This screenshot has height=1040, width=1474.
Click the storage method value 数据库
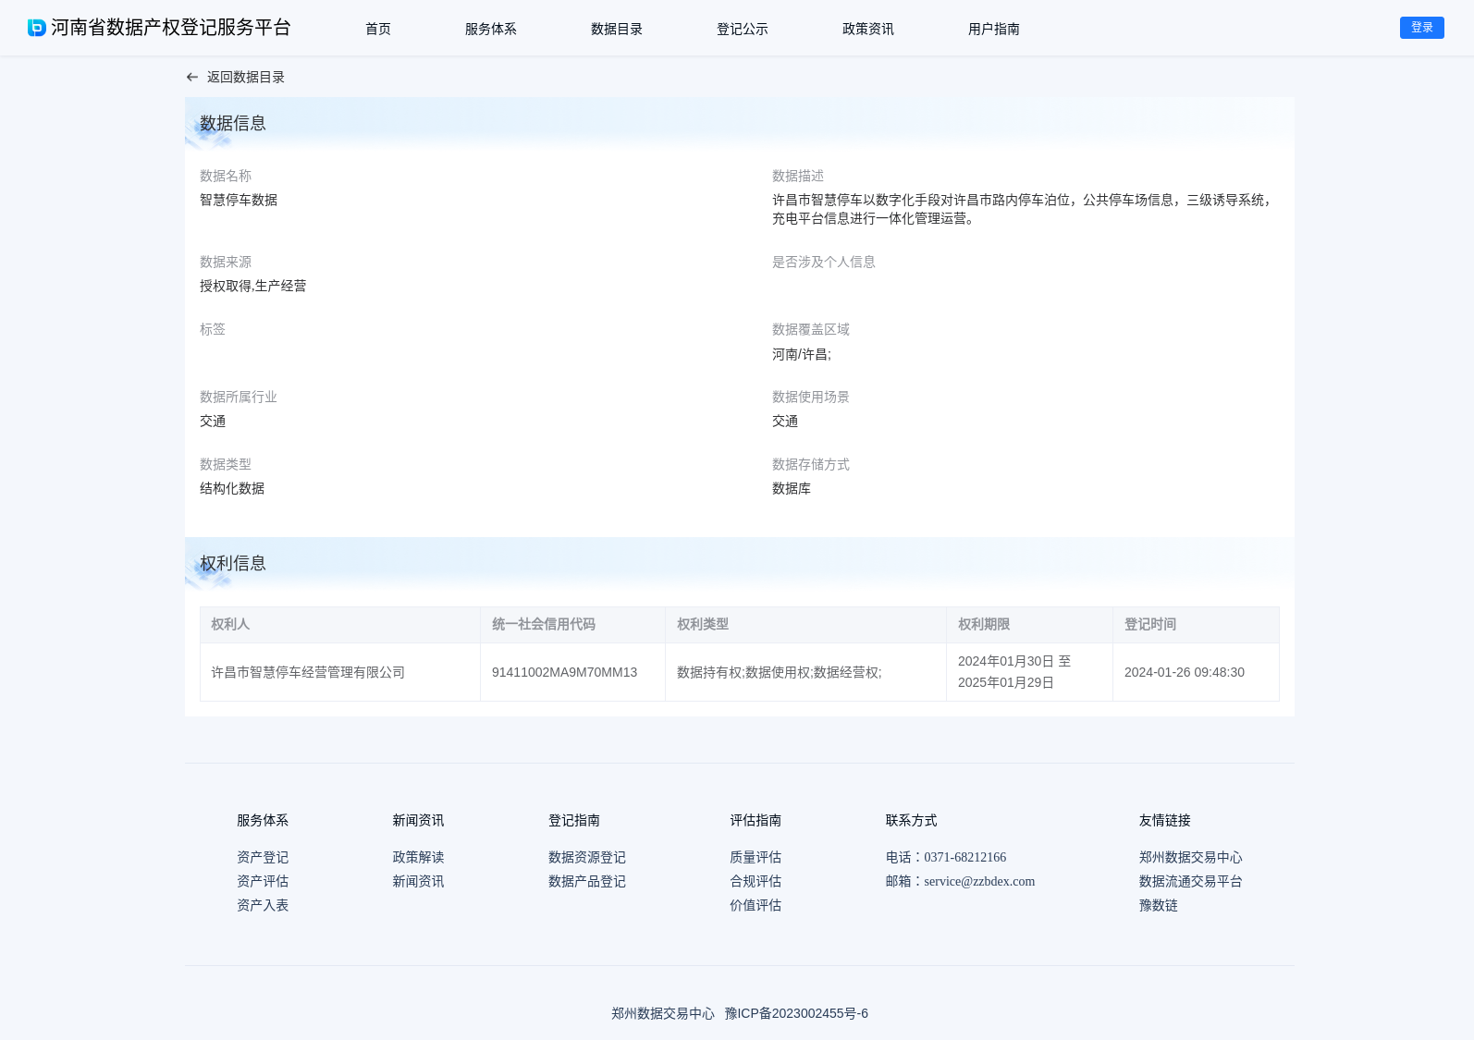coord(792,489)
